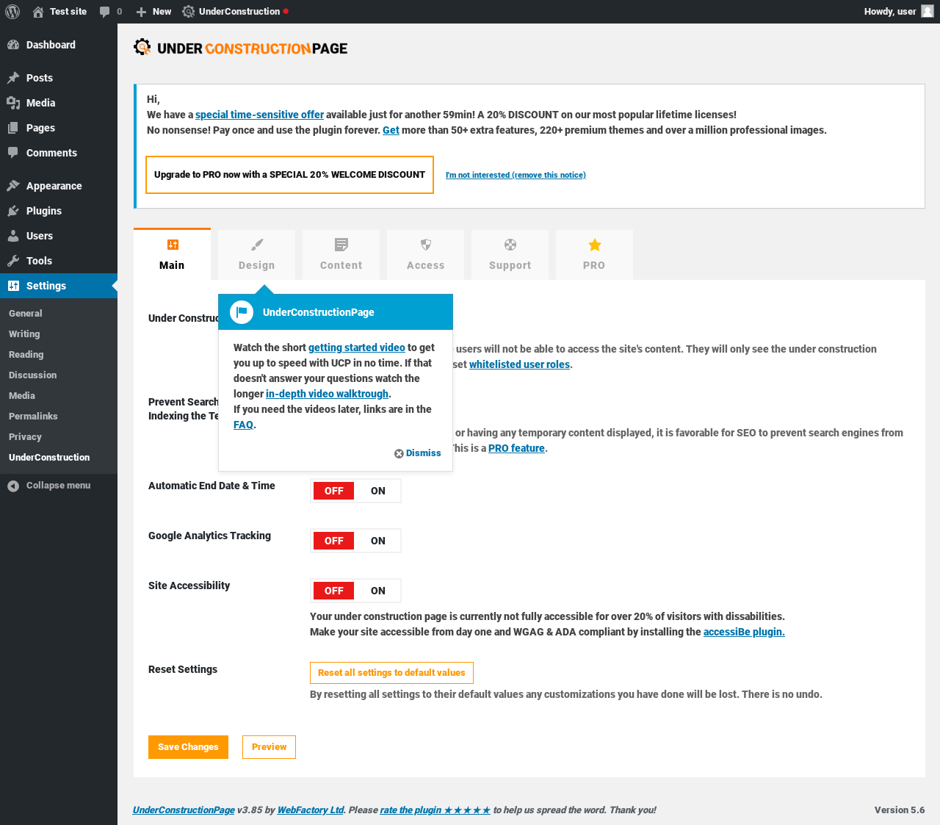Click the Reset Settings row label

coord(183,669)
